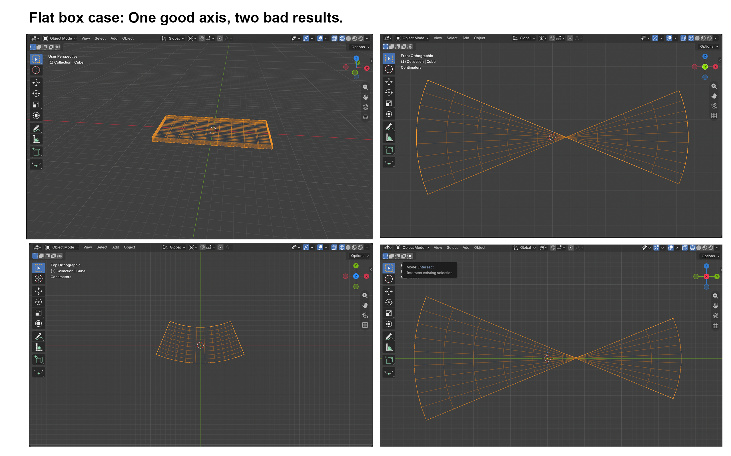Expand Options dropdown in Top Orthographic viewport
This screenshot has height=456, width=731.
click(x=360, y=256)
